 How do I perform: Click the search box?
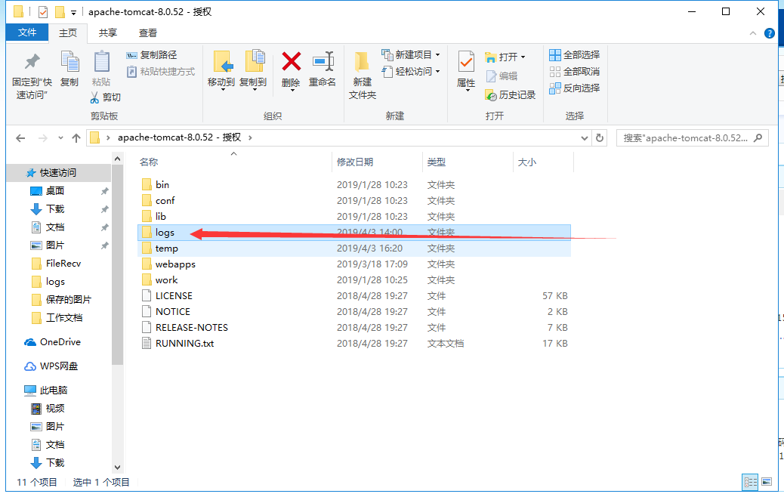click(692, 138)
